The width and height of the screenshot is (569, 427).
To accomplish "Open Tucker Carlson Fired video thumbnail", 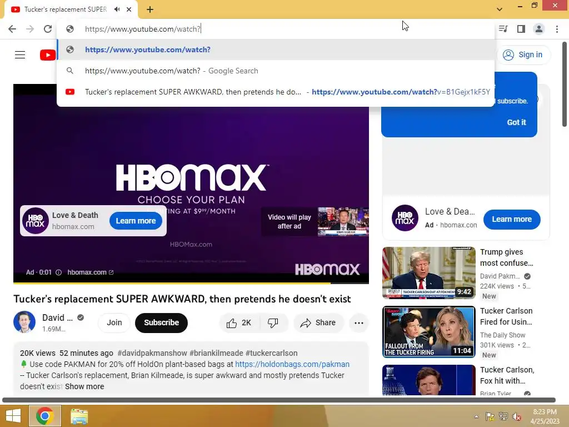I will (429, 332).
